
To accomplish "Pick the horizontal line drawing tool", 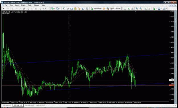I will point(17,9).
